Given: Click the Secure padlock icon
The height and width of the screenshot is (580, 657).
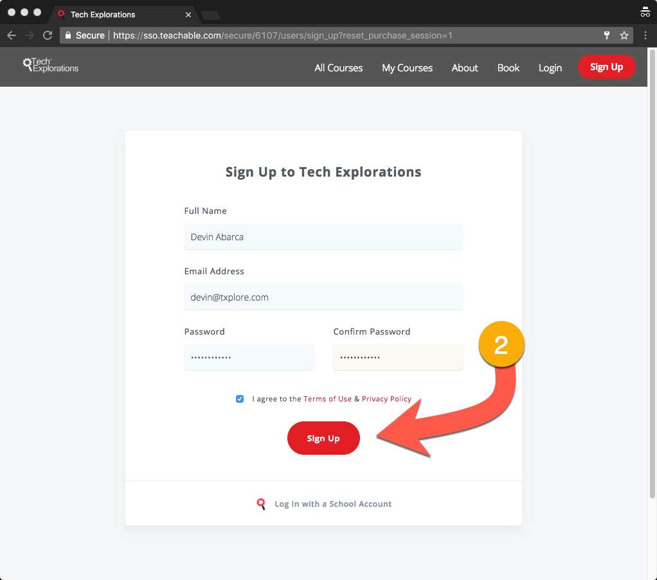Looking at the screenshot, I should pos(68,35).
